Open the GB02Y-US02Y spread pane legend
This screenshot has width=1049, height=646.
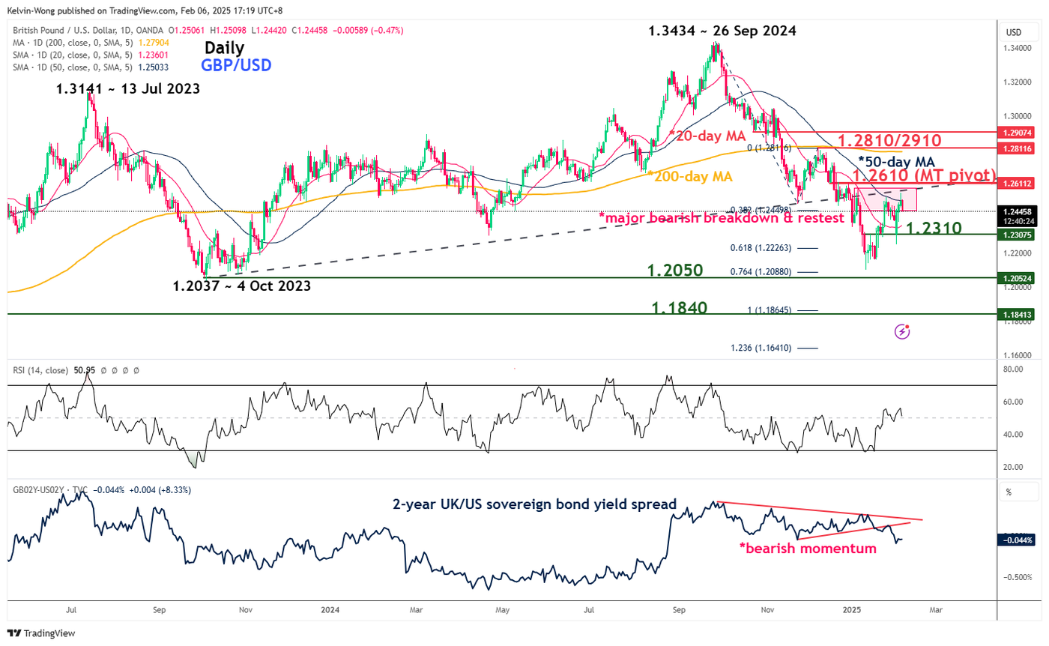[x=43, y=492]
